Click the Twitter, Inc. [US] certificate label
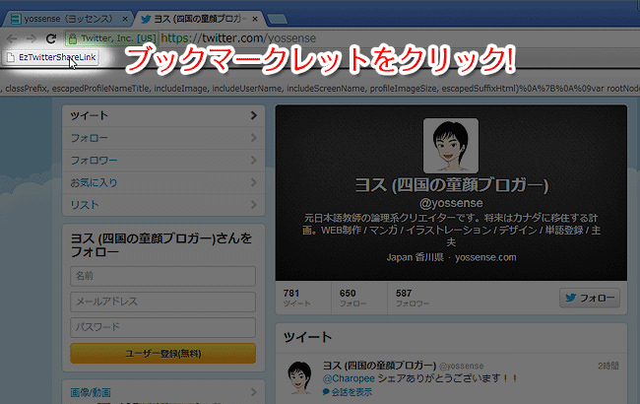Screen dimensions: 640x404 coord(118,38)
